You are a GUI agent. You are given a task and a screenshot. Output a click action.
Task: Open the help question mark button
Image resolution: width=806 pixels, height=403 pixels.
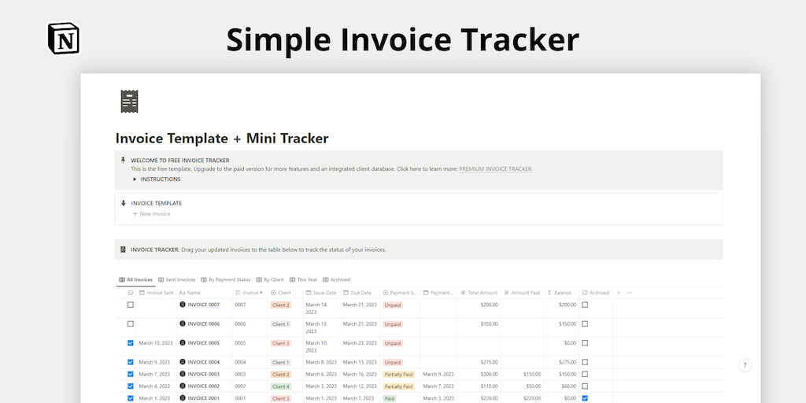pyautogui.click(x=745, y=365)
